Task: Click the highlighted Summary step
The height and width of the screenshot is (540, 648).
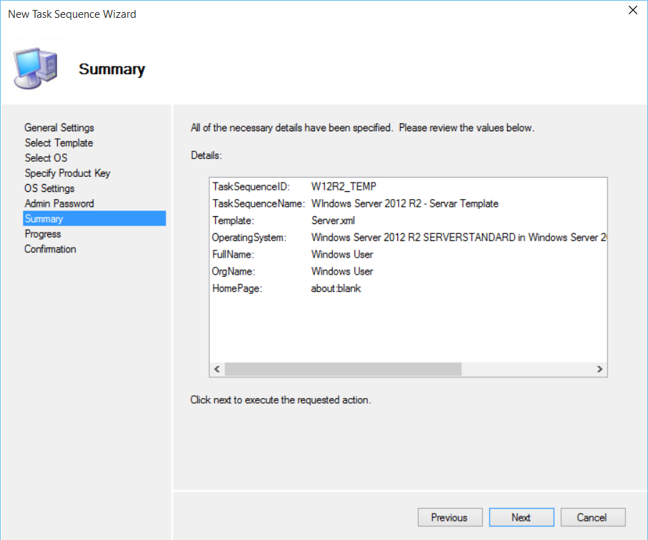Action: point(44,219)
